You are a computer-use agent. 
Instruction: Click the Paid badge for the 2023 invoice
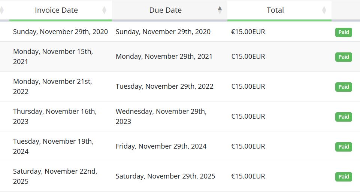pos(344,117)
